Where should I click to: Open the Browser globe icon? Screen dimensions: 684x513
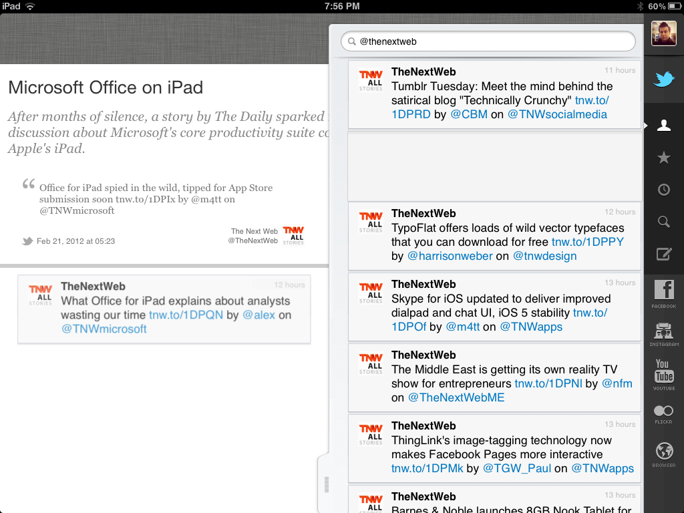(x=664, y=454)
